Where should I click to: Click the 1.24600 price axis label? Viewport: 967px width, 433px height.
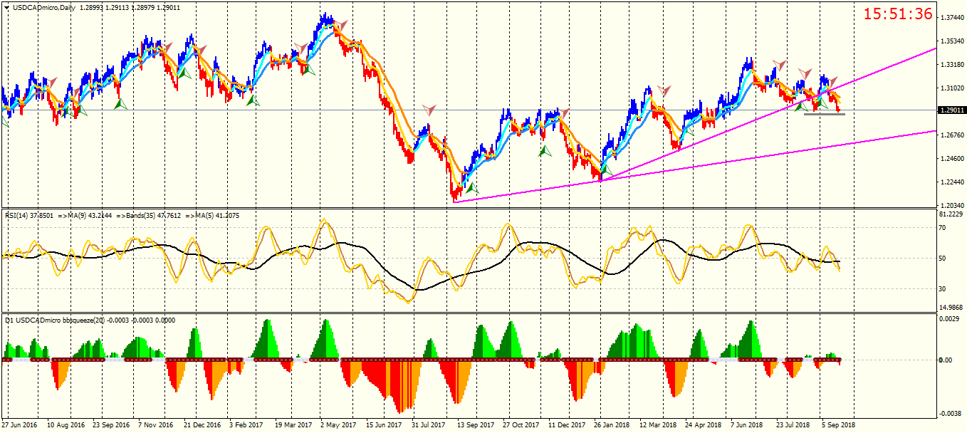click(x=953, y=159)
